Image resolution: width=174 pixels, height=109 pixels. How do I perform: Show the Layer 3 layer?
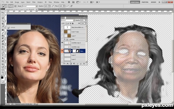62,59
